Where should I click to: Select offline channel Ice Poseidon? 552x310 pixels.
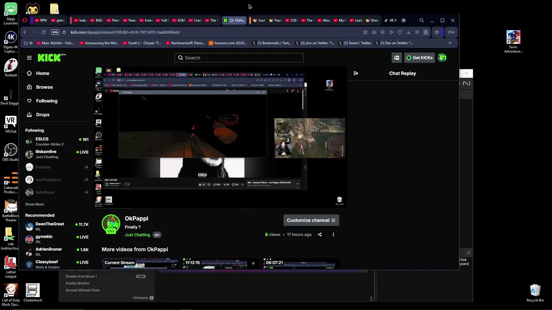tap(57, 180)
